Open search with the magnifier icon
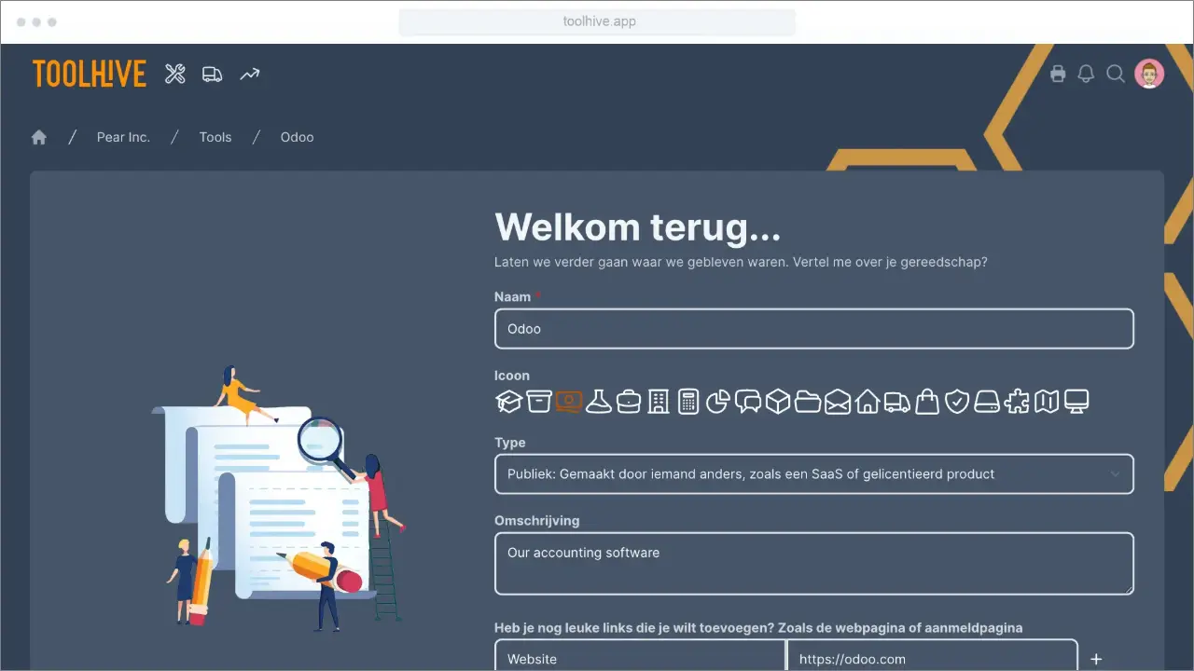The width and height of the screenshot is (1194, 671). [1116, 73]
